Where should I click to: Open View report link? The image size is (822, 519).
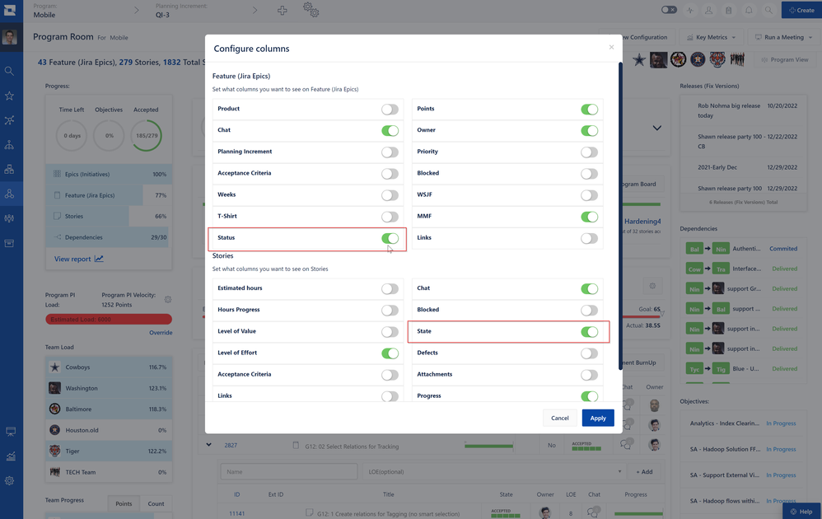(78, 259)
